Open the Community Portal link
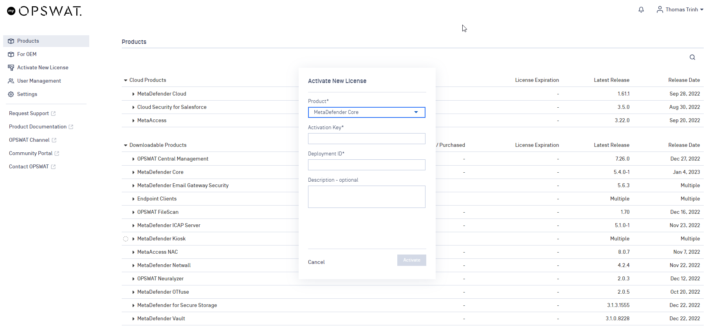The image size is (712, 334). coord(31,153)
